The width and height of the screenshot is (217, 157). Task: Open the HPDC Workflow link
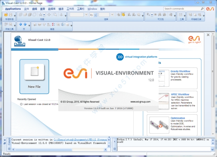[x=180, y=94]
